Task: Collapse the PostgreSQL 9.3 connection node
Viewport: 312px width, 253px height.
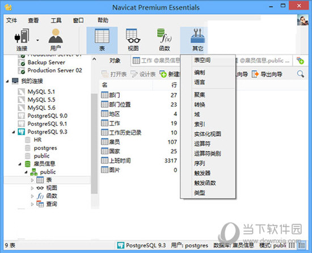Action: click(14, 132)
